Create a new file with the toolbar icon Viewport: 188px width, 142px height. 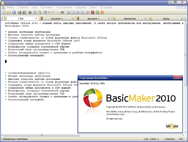(x=4, y=13)
